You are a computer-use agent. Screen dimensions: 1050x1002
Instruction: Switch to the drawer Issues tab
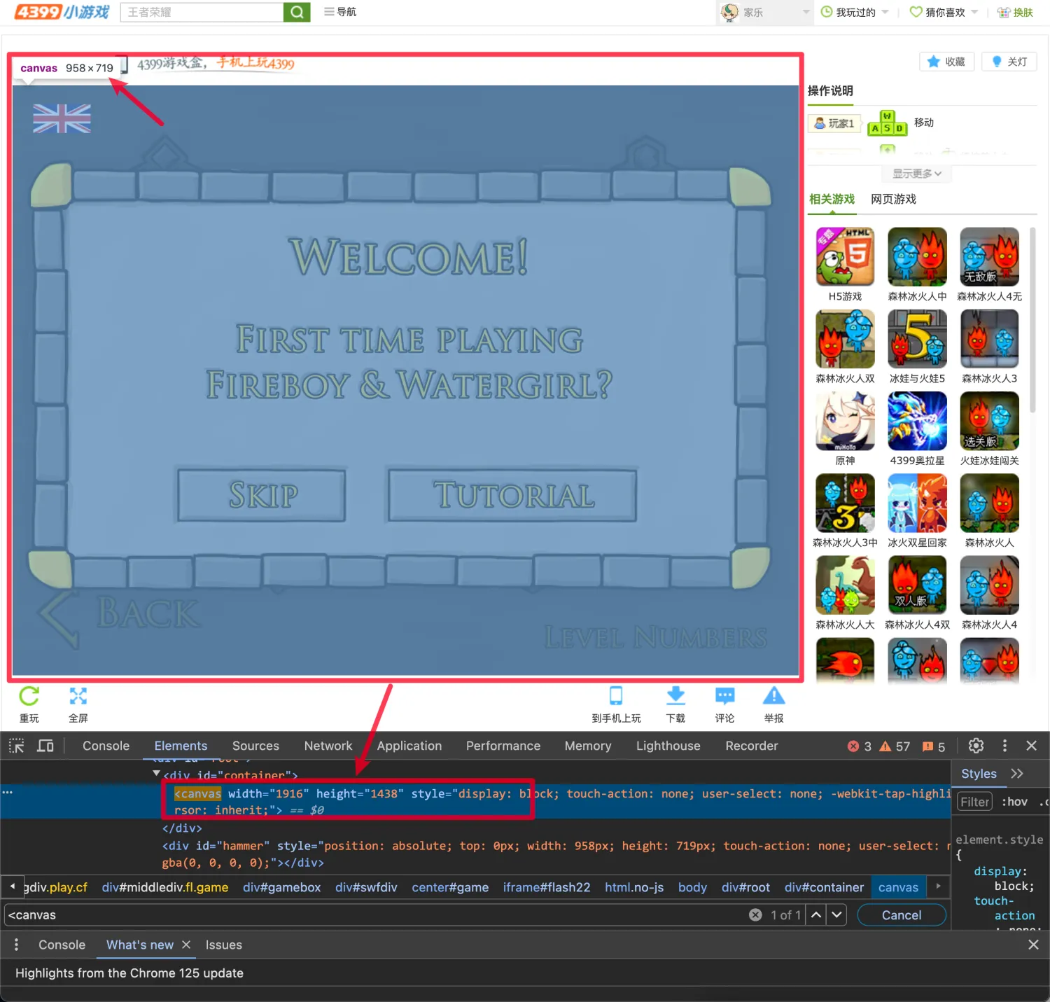point(223,945)
